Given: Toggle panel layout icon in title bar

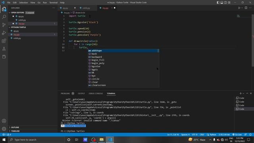Looking at the screenshot, I should point(222,2).
